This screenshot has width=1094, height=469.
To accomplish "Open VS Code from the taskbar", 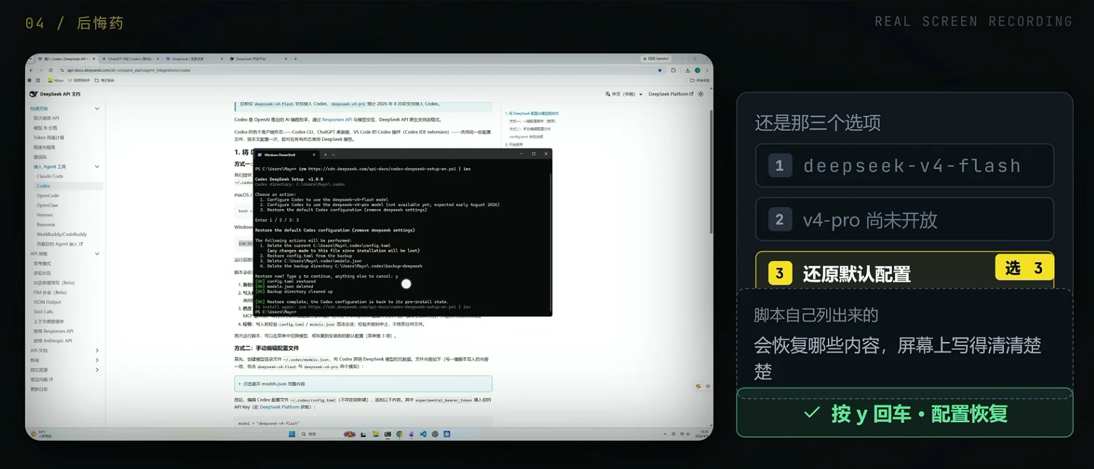I will [x=423, y=434].
